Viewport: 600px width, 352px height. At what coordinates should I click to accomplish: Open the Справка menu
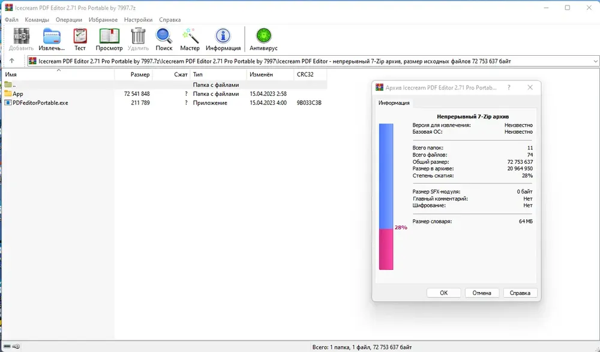[170, 20]
